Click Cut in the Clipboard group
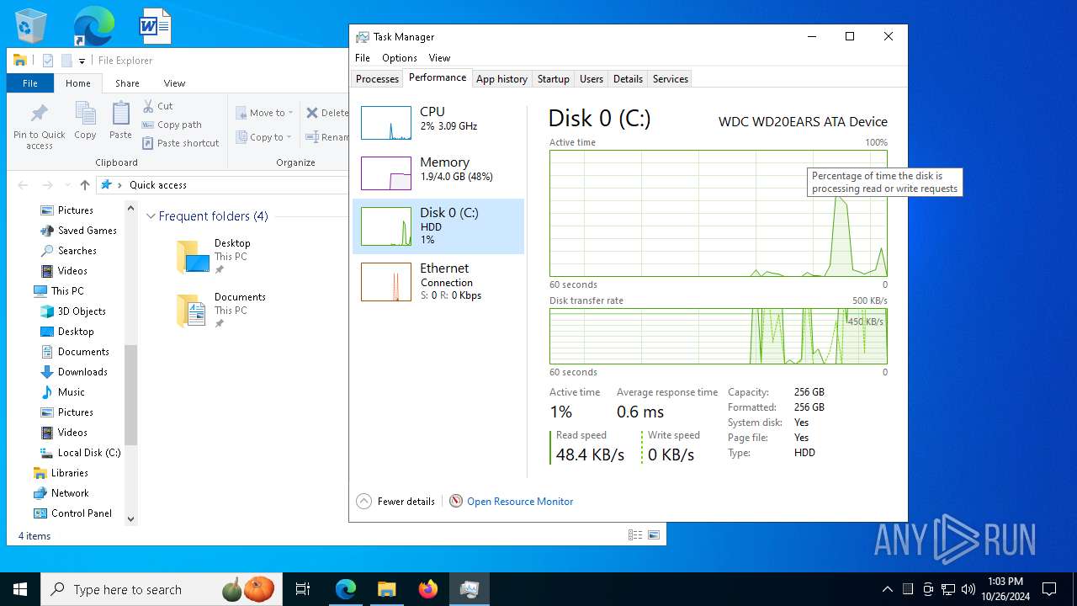Image resolution: width=1077 pixels, height=606 pixels. click(x=157, y=106)
